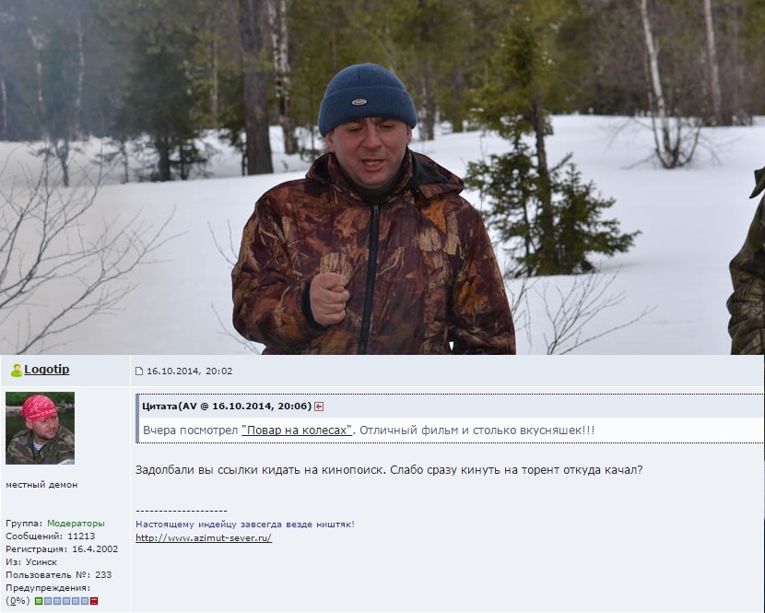765x613 pixels.
Task: Open the "Повар на колесах" film link
Action: click(297, 430)
